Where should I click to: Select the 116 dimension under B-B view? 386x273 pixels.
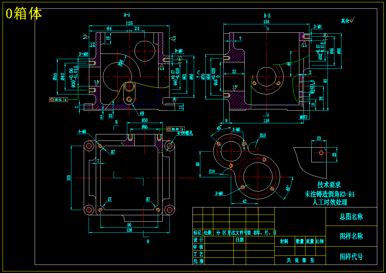266,121
